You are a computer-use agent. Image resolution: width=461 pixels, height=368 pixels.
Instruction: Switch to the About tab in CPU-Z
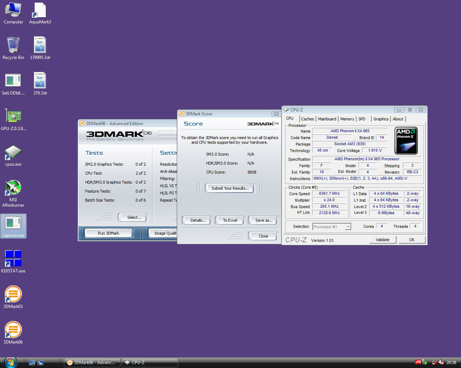[398, 119]
